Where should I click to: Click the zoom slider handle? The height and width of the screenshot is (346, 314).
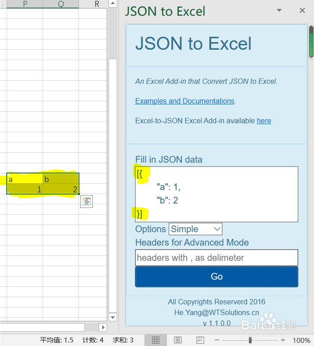click(x=250, y=340)
